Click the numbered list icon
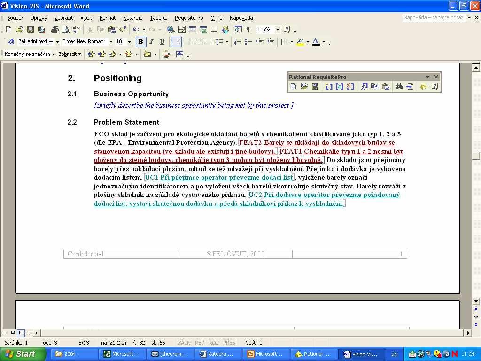481x361 pixels. [238, 42]
